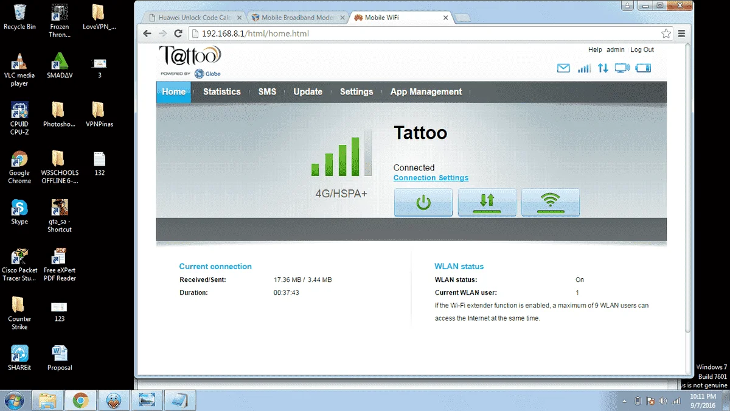The height and width of the screenshot is (411, 730).
Task: Open the Windows Start button
Action: coord(15,400)
